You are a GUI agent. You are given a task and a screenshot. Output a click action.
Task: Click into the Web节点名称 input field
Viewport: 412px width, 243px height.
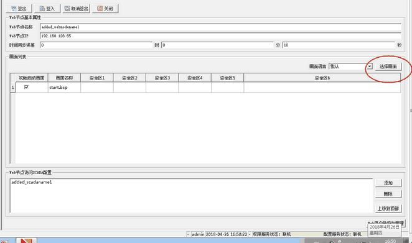tap(220, 27)
